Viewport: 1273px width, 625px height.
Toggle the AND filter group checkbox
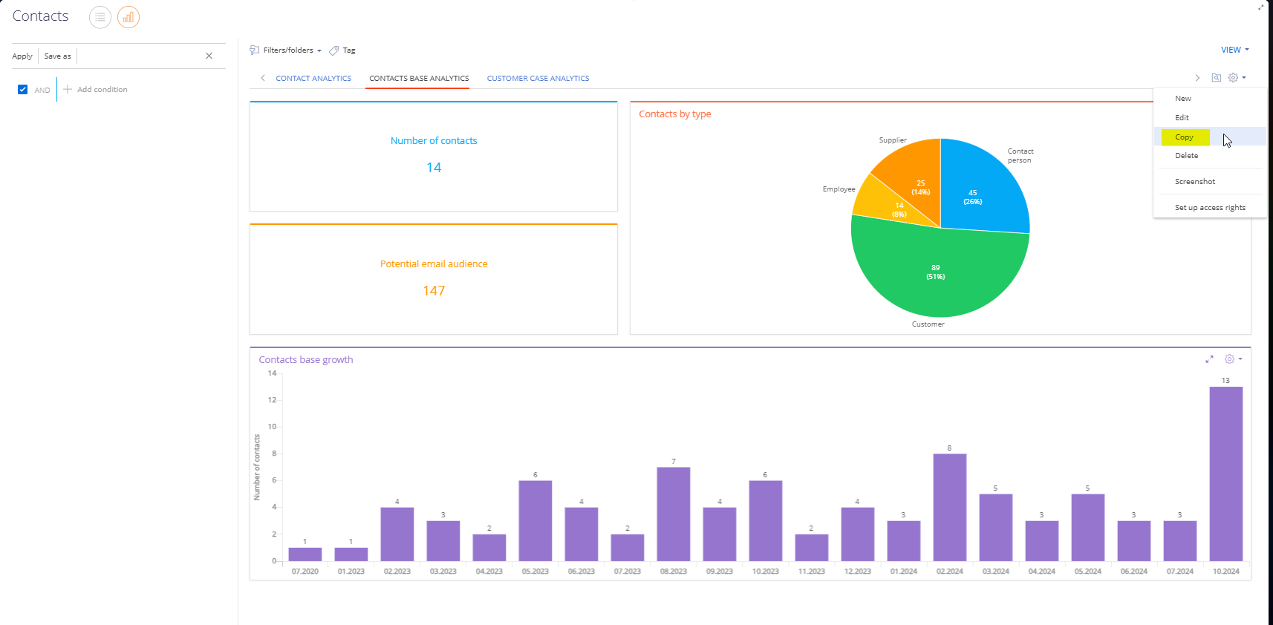(23, 89)
